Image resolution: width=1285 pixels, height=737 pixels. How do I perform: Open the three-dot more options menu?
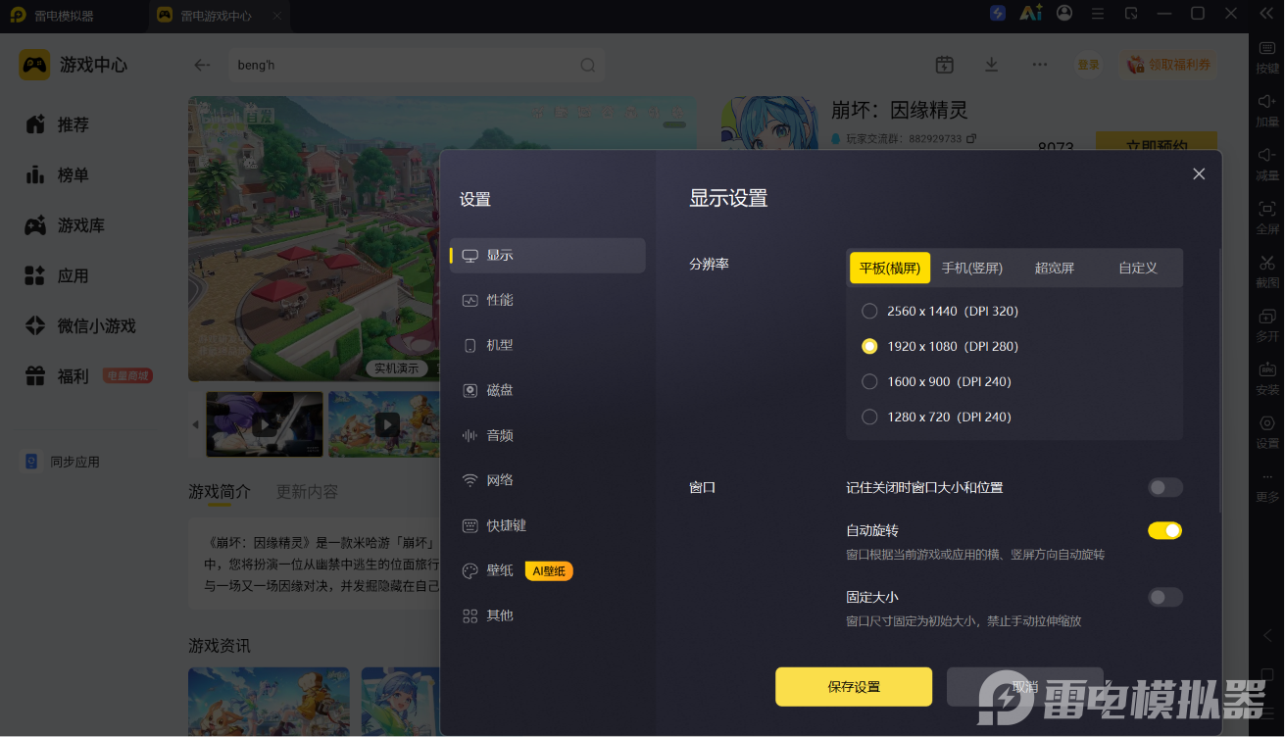point(1040,65)
